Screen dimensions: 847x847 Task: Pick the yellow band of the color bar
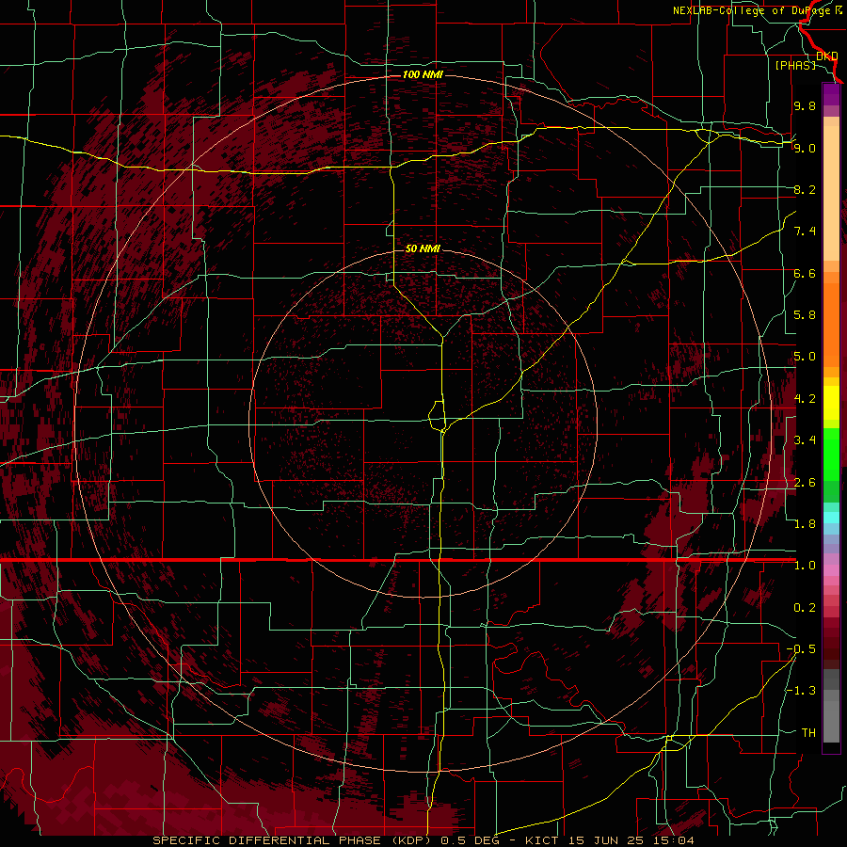click(x=831, y=403)
